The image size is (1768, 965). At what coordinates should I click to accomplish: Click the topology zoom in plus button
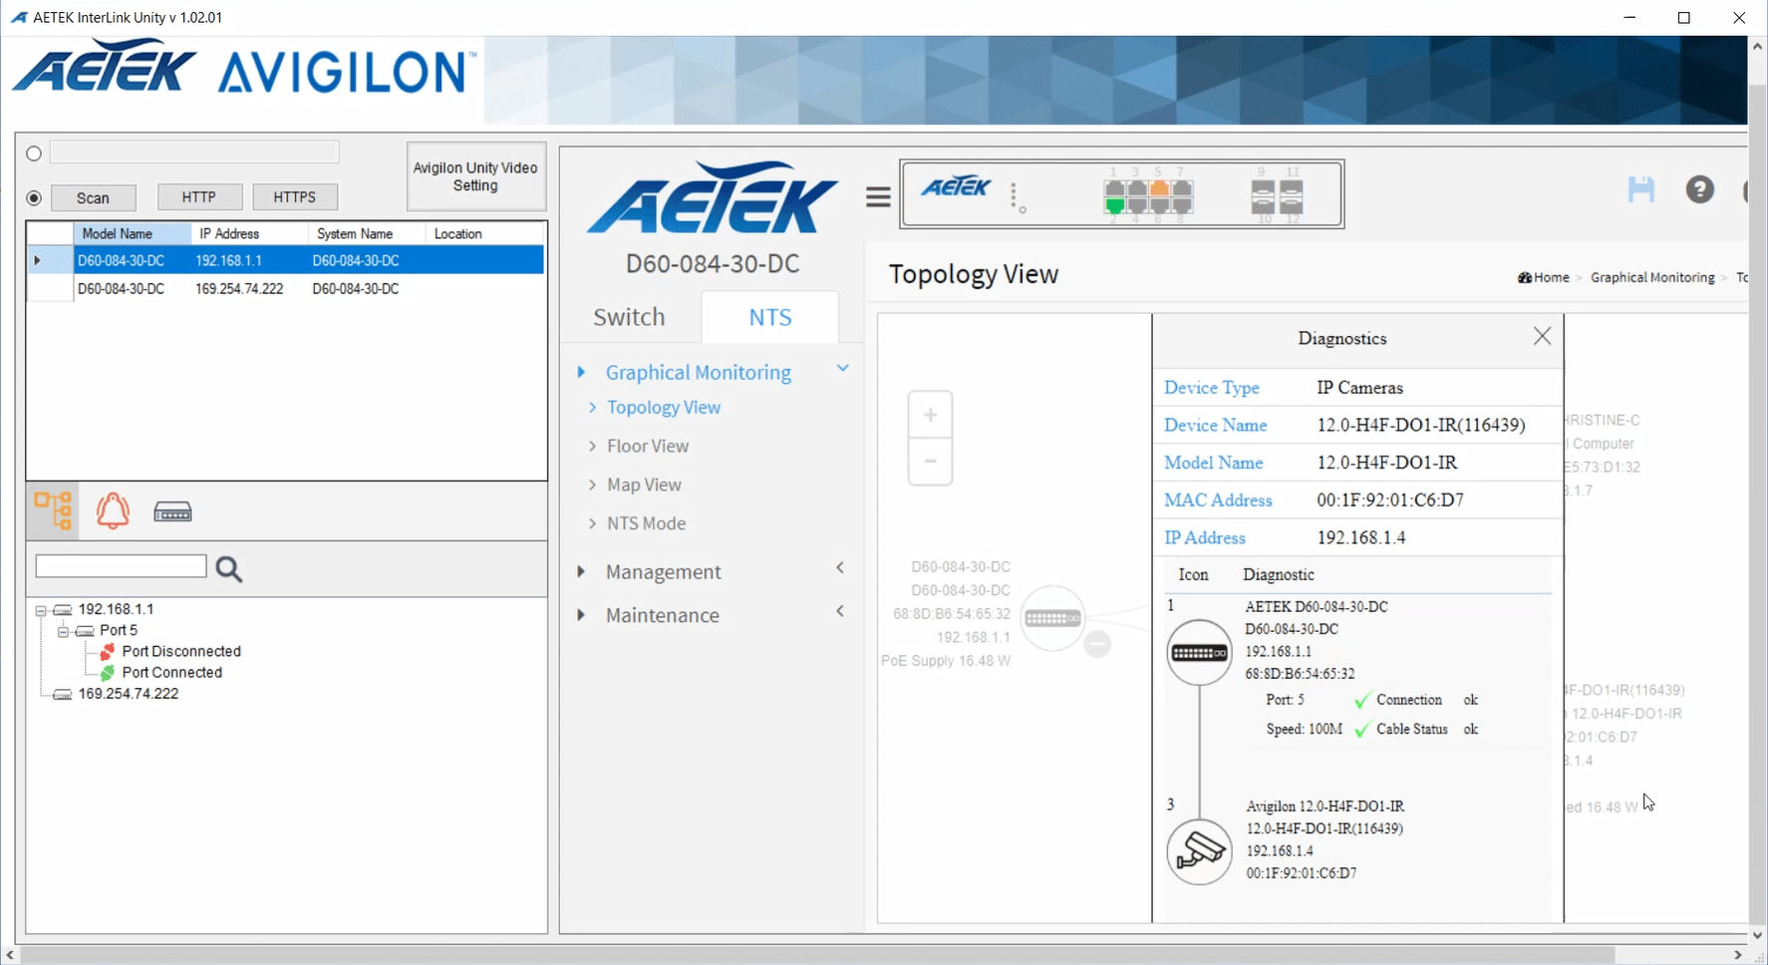pyautogui.click(x=930, y=415)
